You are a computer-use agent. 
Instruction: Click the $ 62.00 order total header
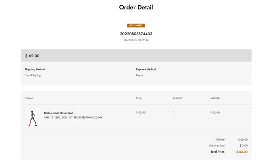[32, 56]
